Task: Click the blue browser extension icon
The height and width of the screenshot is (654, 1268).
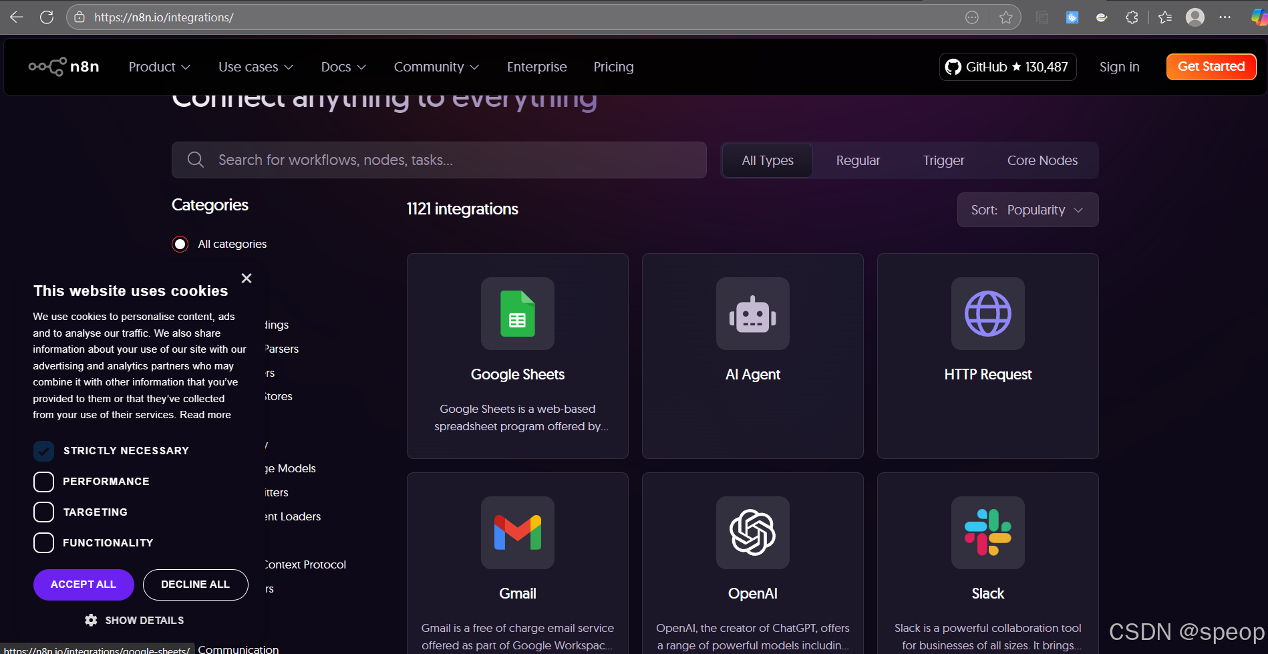Action: pyautogui.click(x=1072, y=17)
